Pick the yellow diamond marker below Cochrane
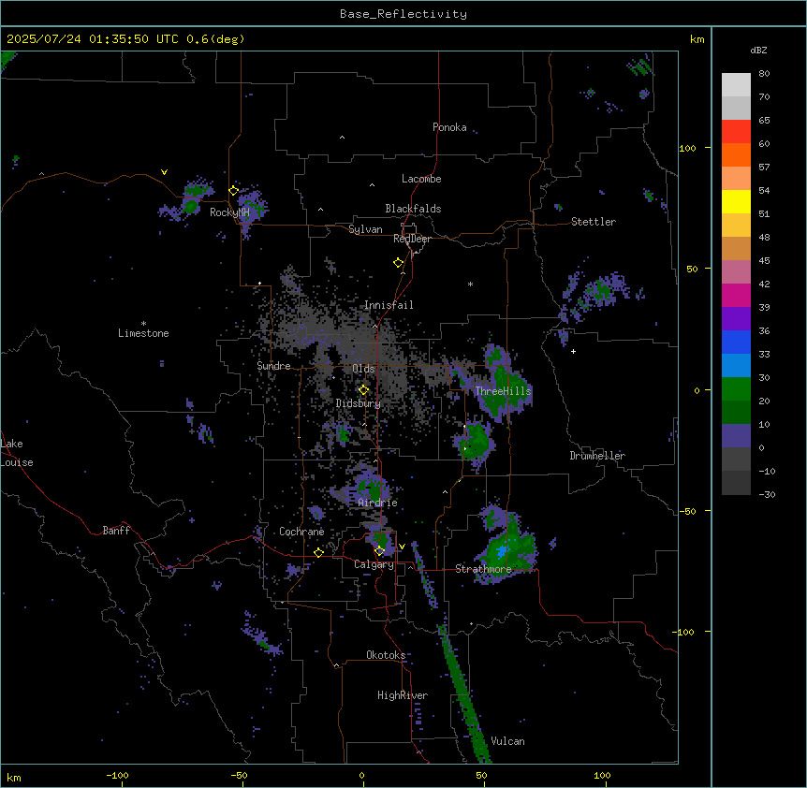807x788 pixels. point(318,553)
